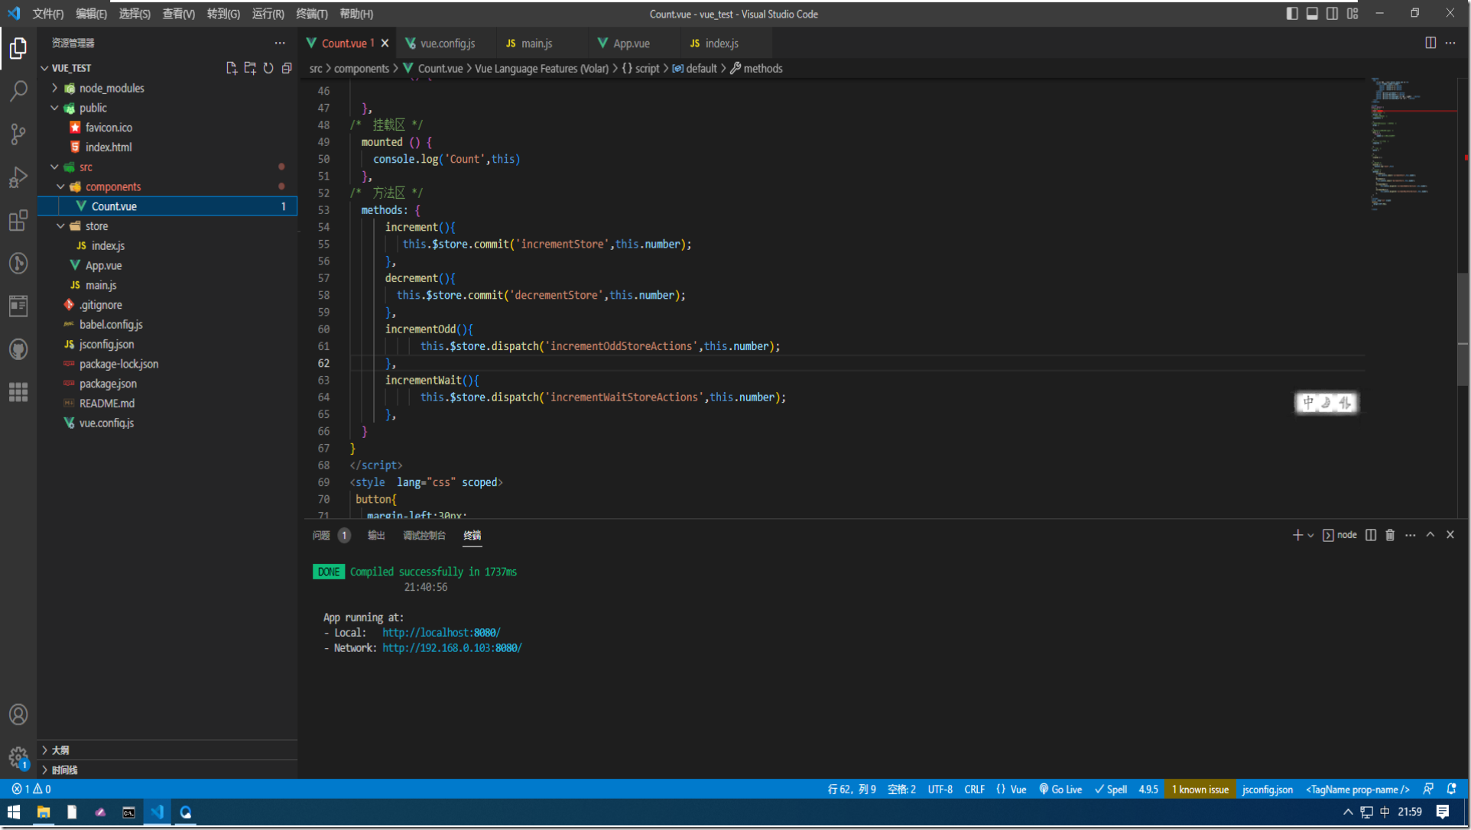Open editor more actions ellipsis
This screenshot has height=830, width=1471.
click(x=1450, y=43)
